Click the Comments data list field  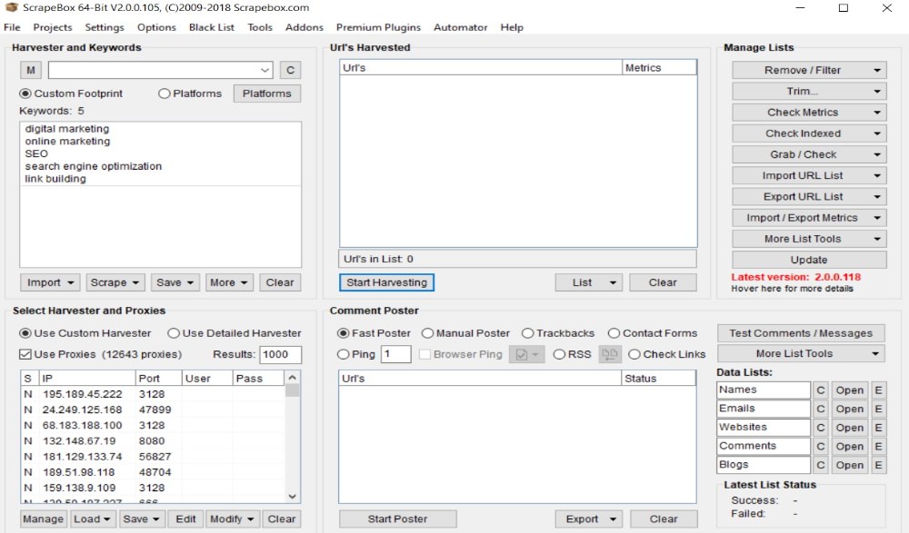click(x=764, y=446)
